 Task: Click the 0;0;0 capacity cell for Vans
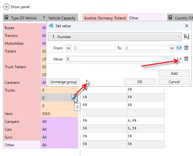click(x=59, y=113)
